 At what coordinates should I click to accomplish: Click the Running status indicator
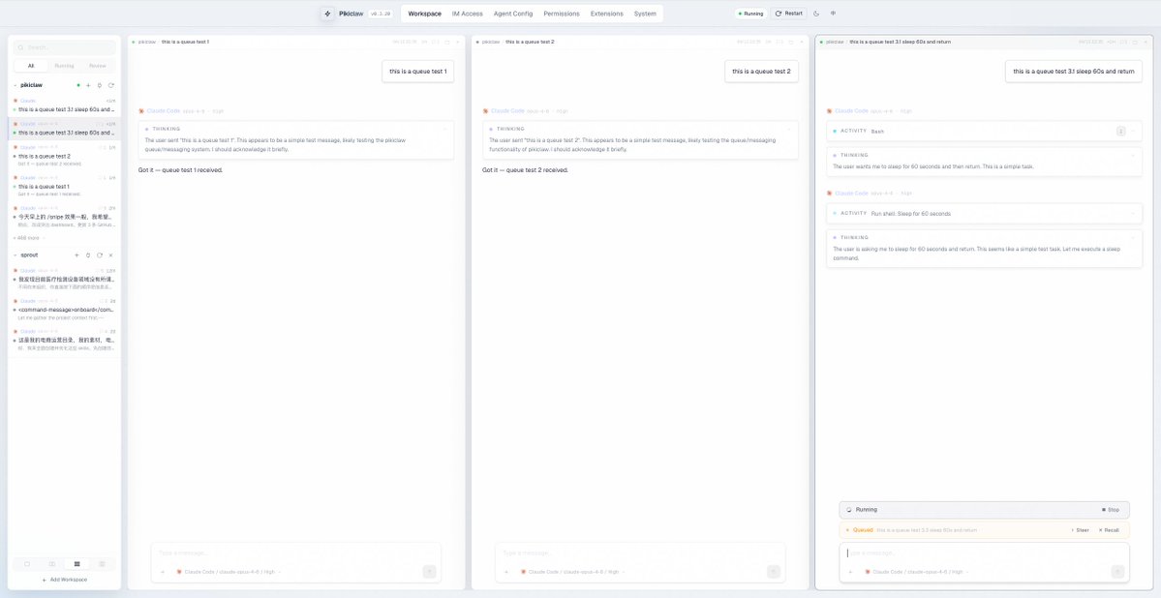click(750, 14)
